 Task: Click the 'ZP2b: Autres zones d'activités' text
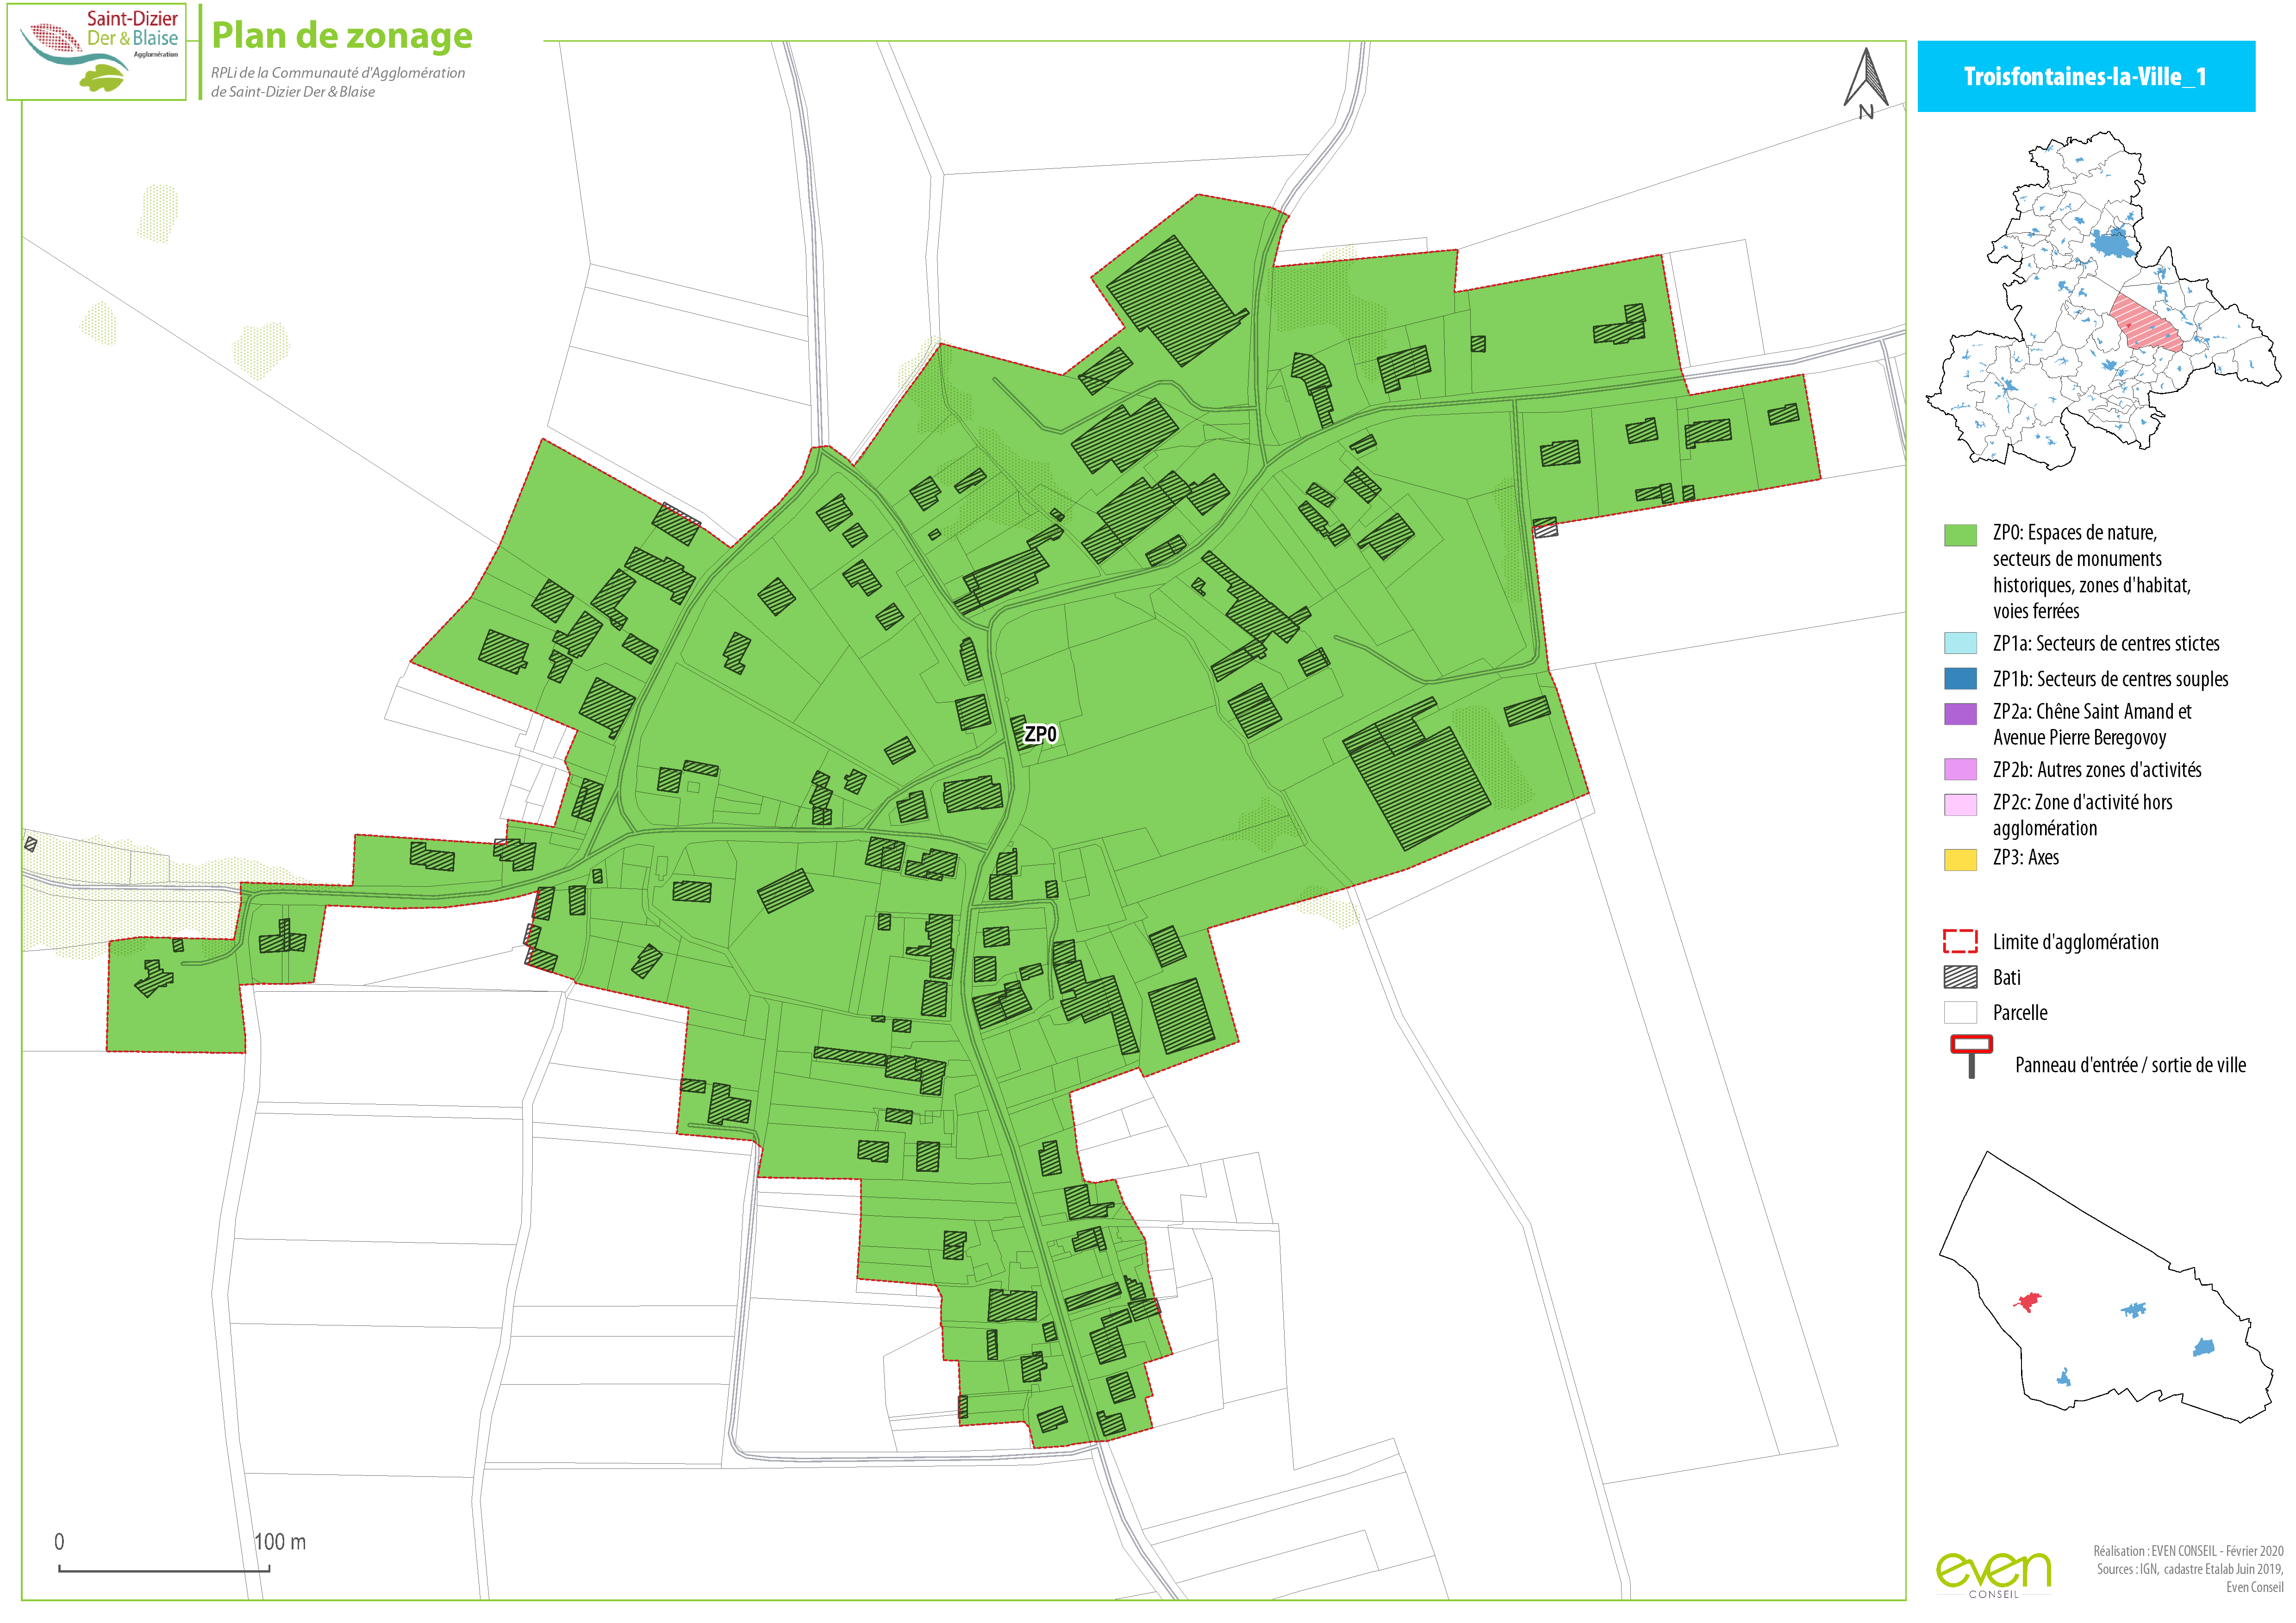[x=2097, y=769]
